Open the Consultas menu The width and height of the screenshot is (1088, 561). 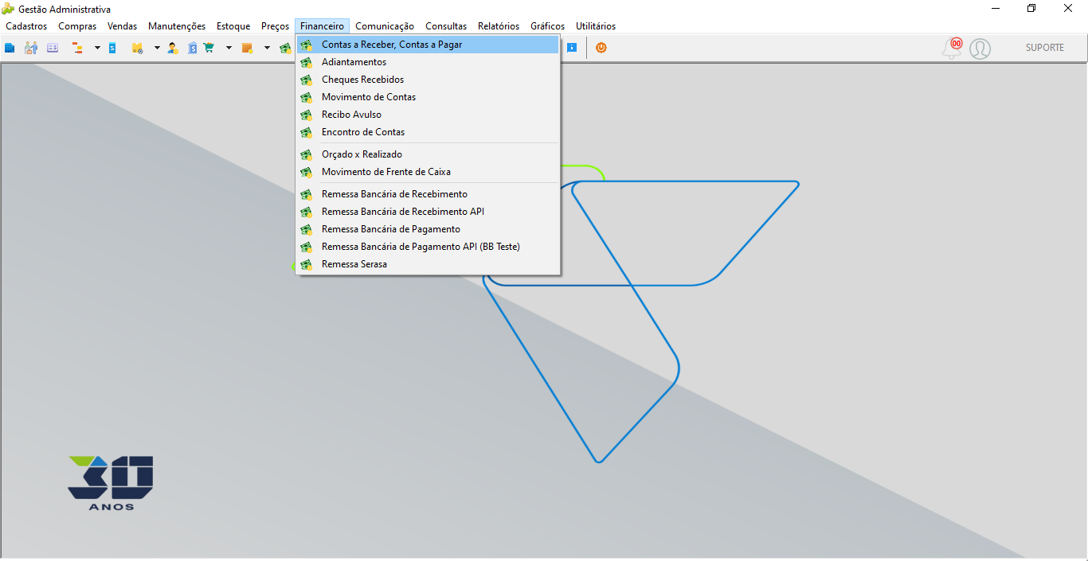(446, 26)
